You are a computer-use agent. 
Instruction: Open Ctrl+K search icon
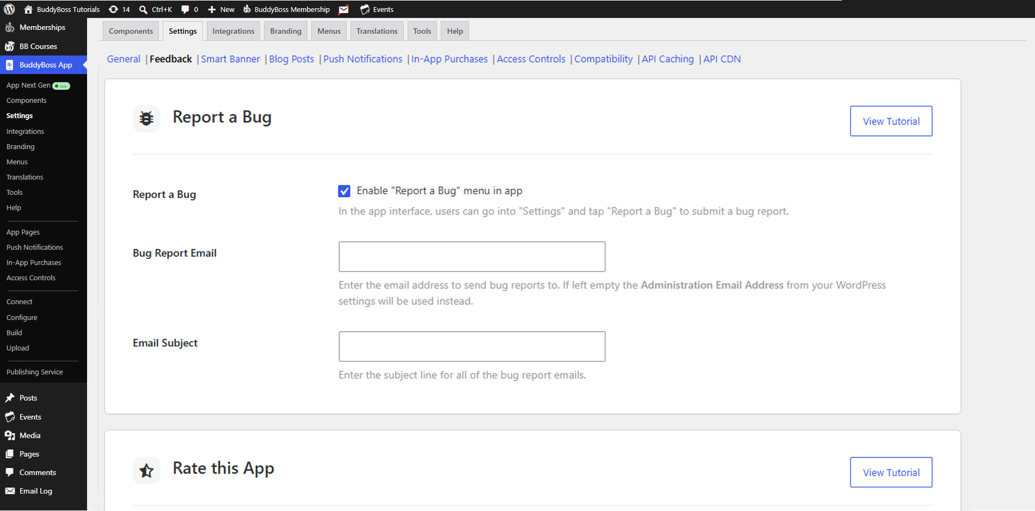(143, 9)
